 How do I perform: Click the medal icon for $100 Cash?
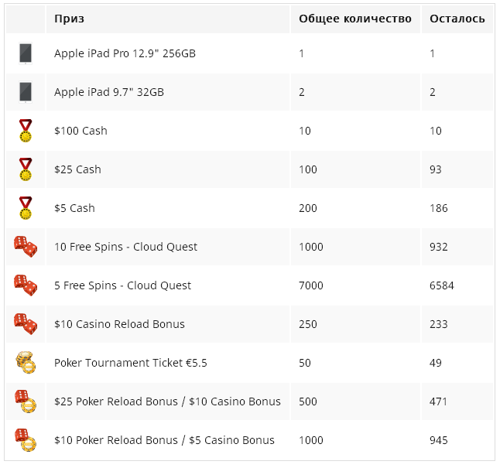(x=26, y=131)
